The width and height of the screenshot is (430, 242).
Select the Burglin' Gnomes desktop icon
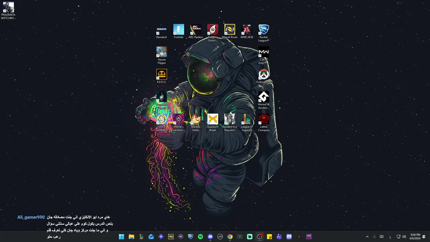point(213,33)
